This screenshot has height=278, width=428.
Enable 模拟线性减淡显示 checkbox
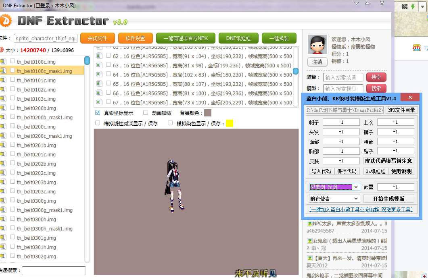[x=98, y=123]
